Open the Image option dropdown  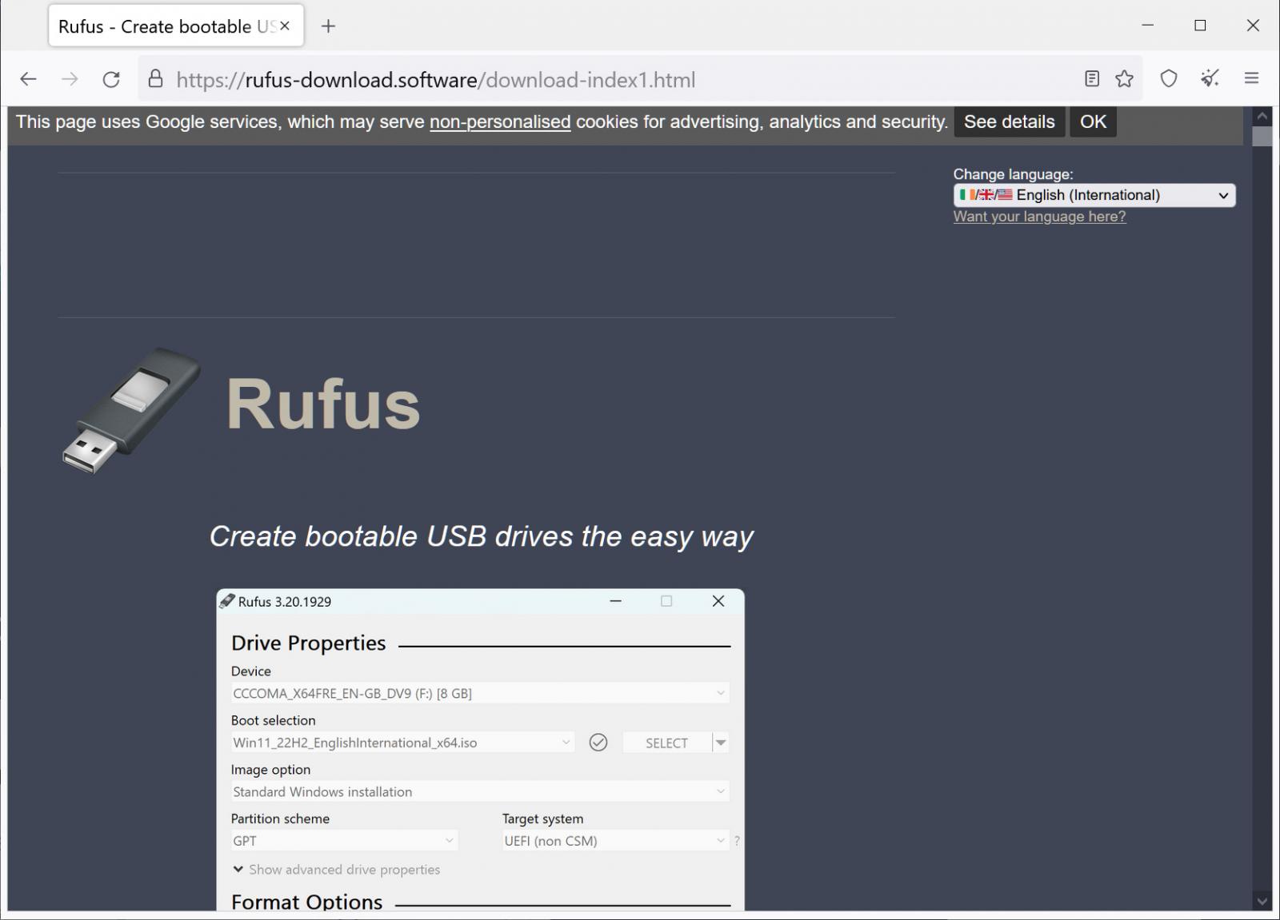point(480,791)
